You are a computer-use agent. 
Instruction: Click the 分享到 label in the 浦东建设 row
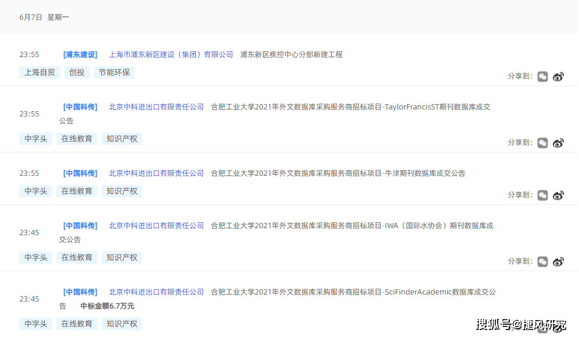tap(520, 76)
